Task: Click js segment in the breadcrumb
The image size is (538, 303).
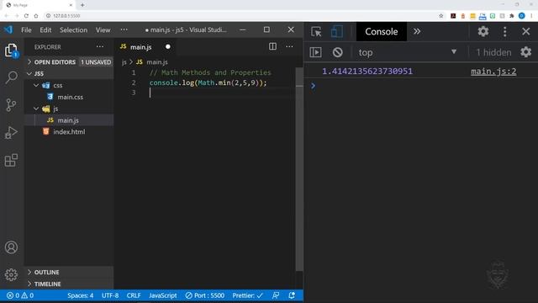Action: point(124,62)
